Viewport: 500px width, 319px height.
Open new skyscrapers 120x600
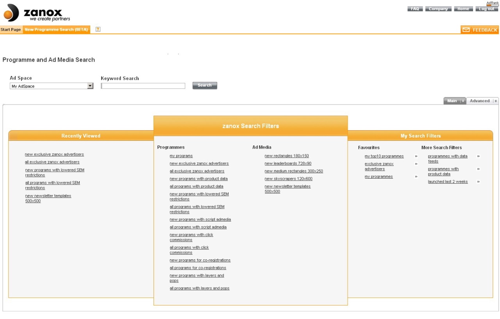288,179
